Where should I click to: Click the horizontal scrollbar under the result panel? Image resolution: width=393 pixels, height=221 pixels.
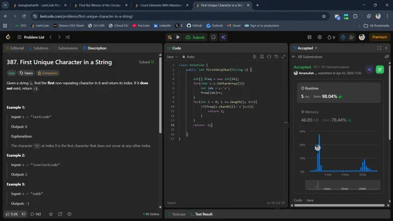coord(339,205)
